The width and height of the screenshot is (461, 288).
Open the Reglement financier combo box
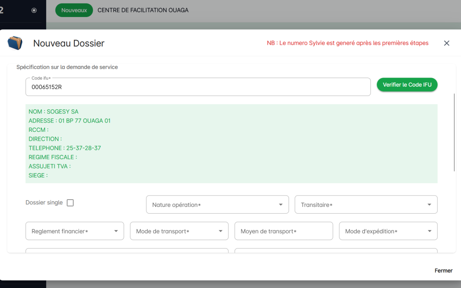75,231
